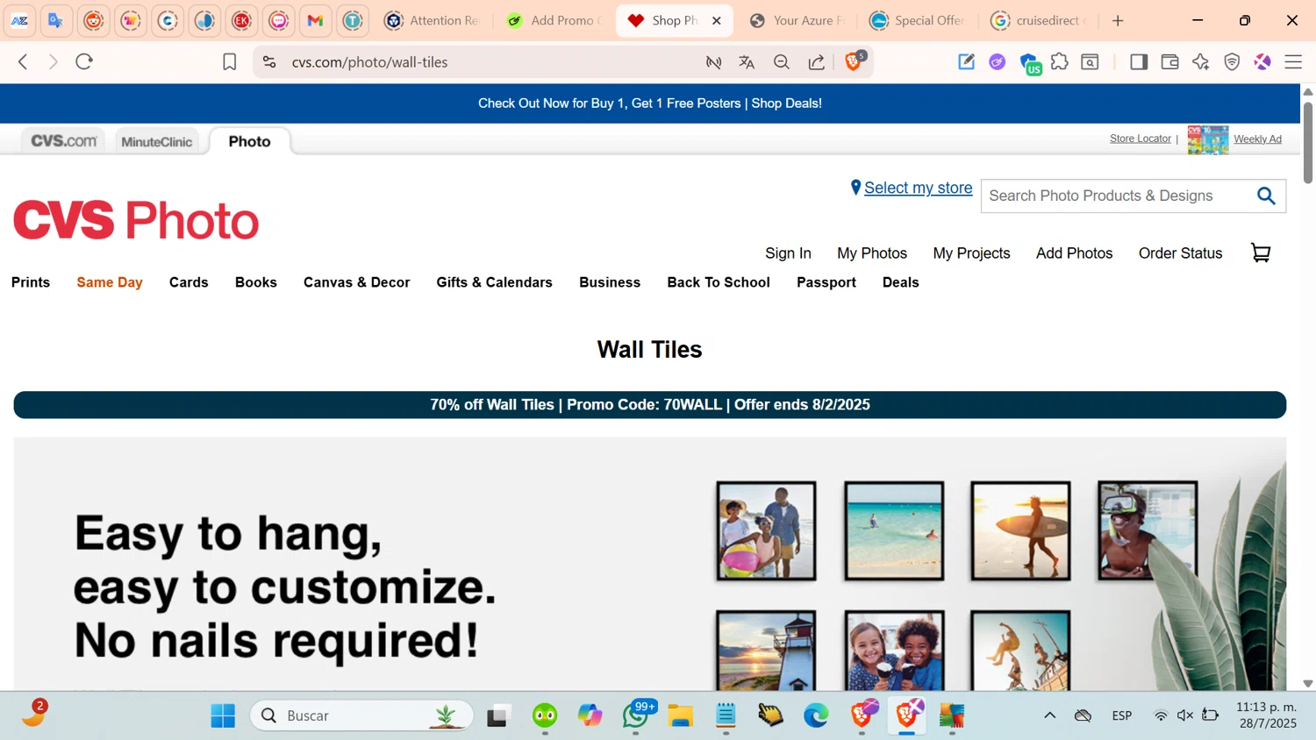
Task: Click the browser back arrow
Action: coord(24,61)
